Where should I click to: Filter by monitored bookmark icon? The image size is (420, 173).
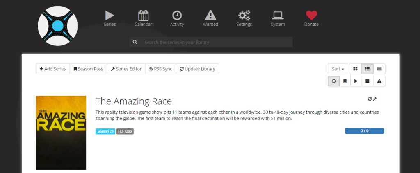(345, 81)
